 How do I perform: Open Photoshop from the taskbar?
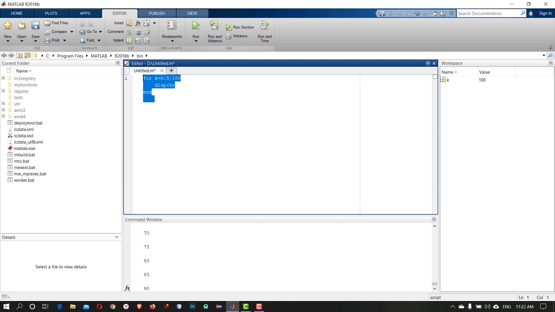pos(193,307)
